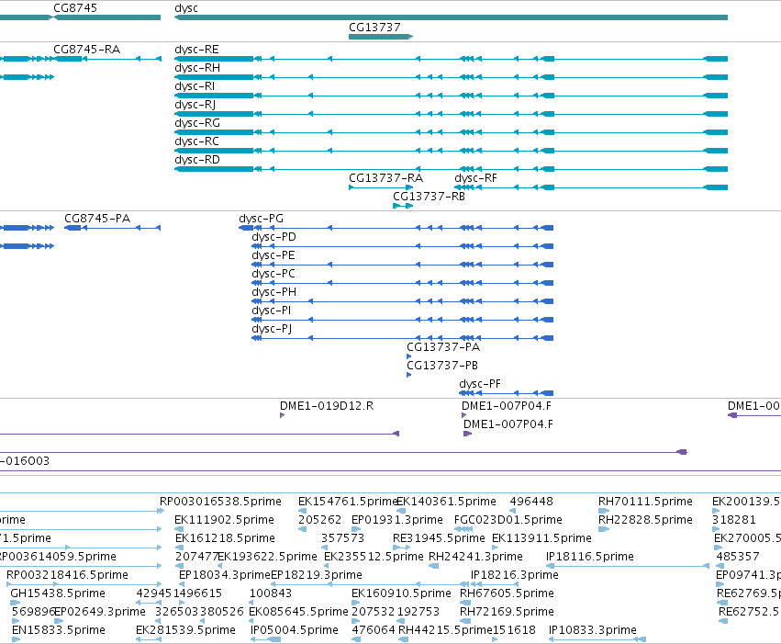Choose transcript dysc-RG label

click(x=197, y=123)
